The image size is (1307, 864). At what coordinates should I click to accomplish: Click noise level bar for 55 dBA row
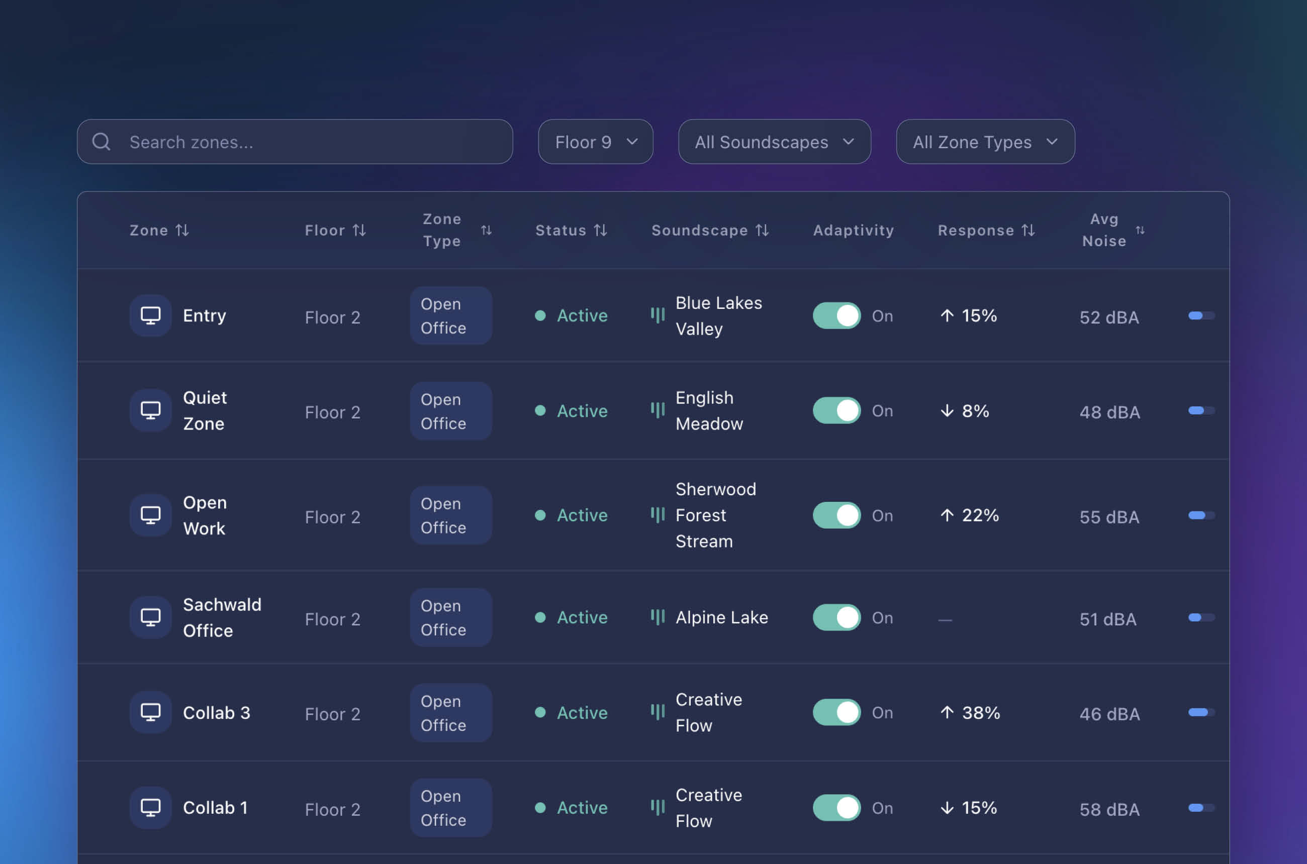coord(1201,516)
